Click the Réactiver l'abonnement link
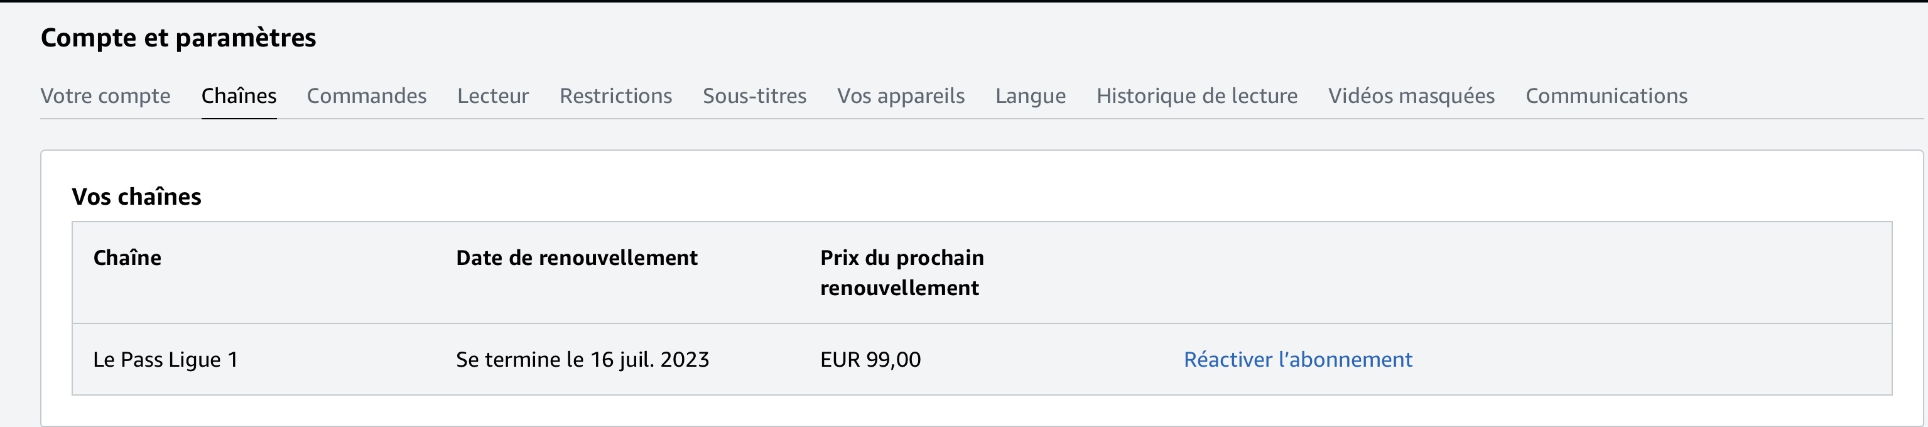This screenshot has width=1928, height=427. [1298, 360]
